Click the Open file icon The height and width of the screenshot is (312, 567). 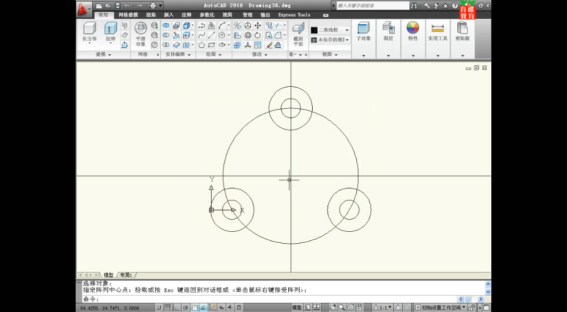(108, 5)
